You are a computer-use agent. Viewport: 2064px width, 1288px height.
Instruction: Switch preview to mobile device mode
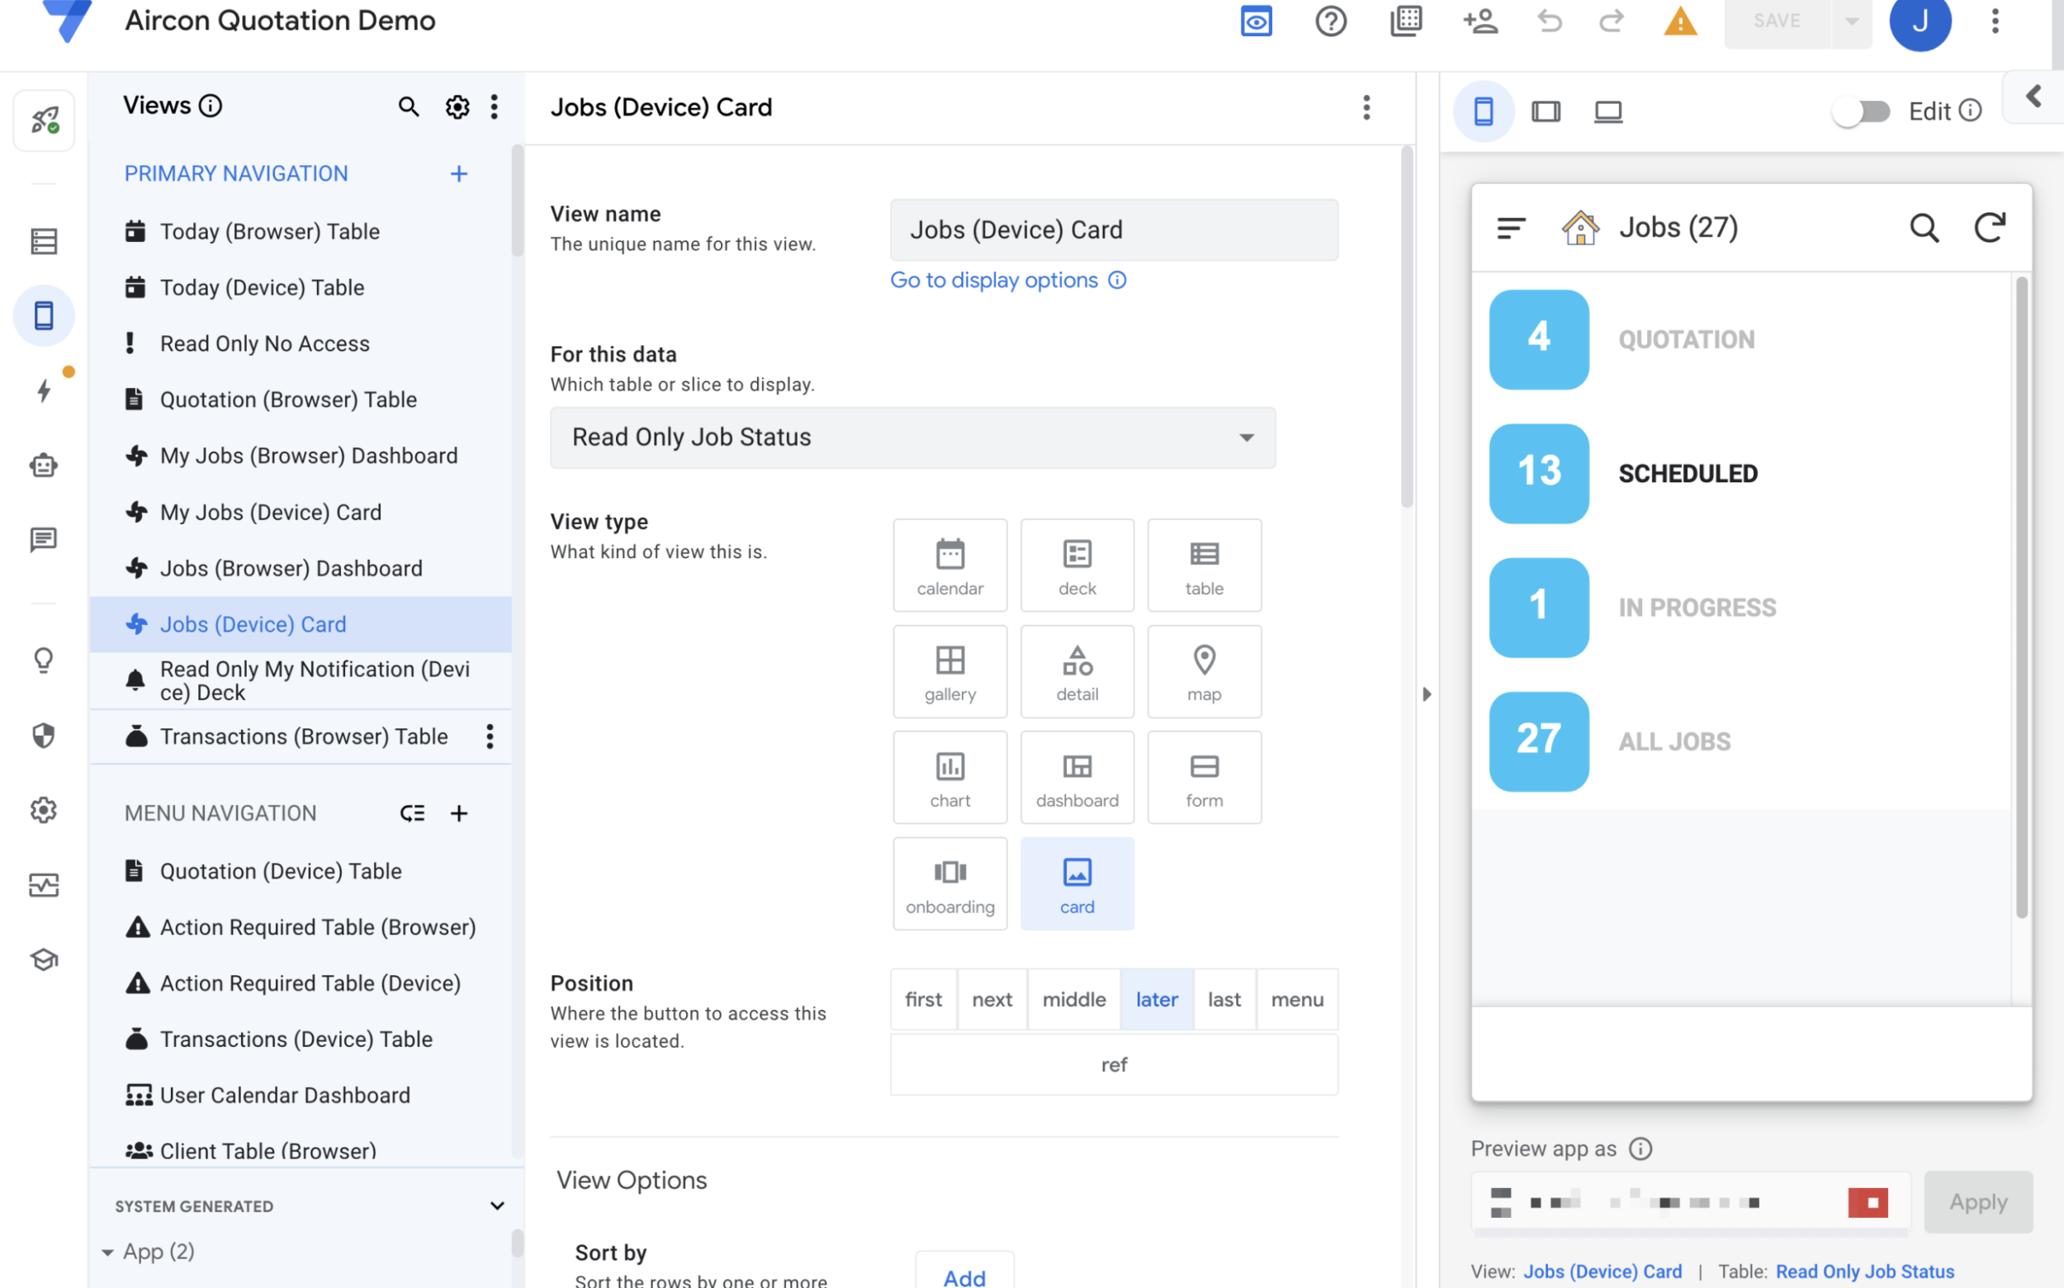pos(1483,111)
